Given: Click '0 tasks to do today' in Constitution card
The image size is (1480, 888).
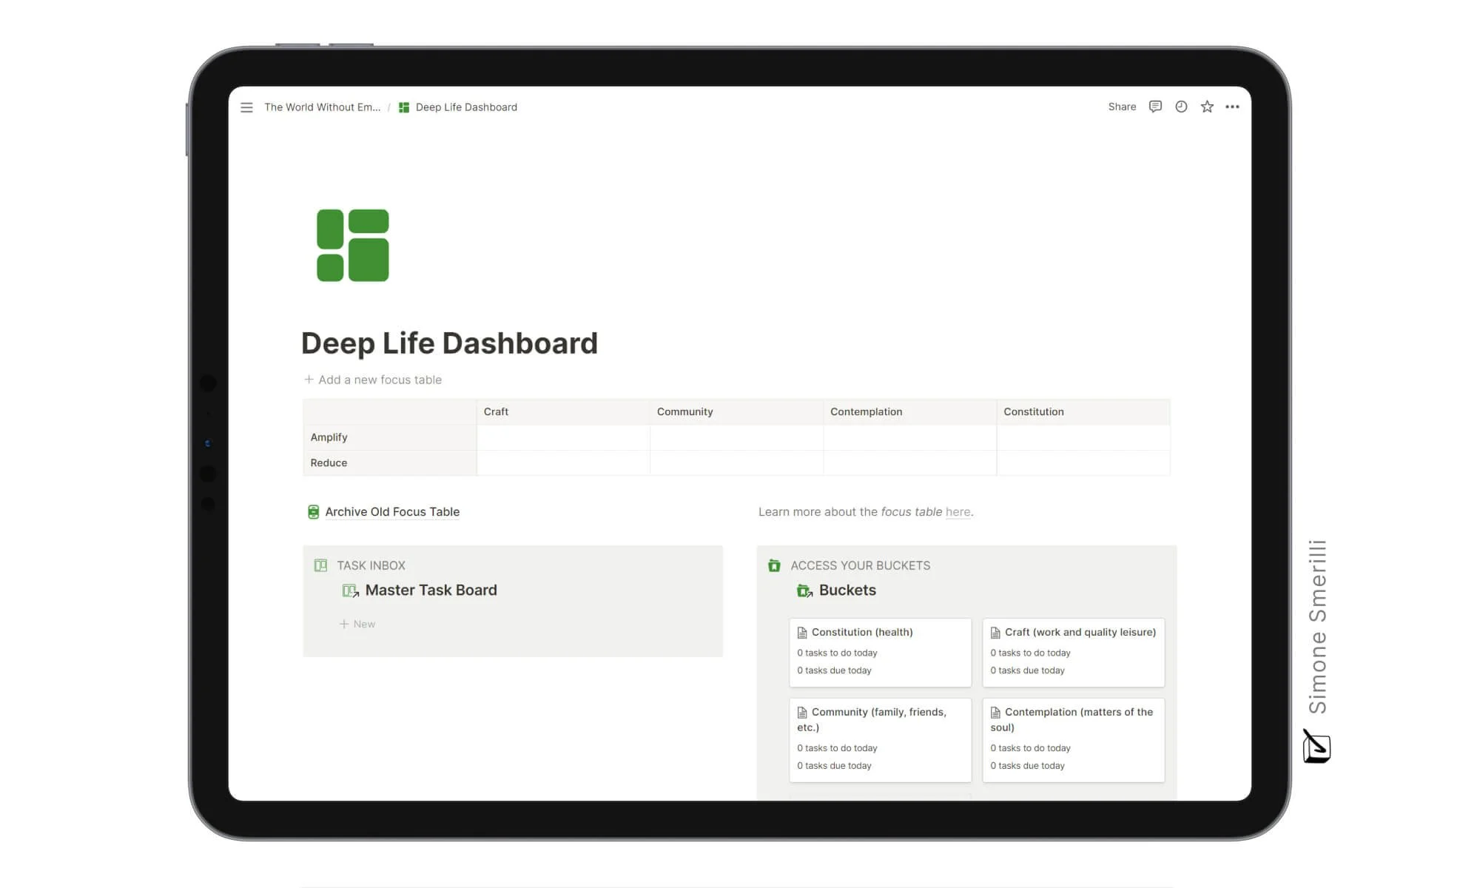Looking at the screenshot, I should tap(837, 653).
